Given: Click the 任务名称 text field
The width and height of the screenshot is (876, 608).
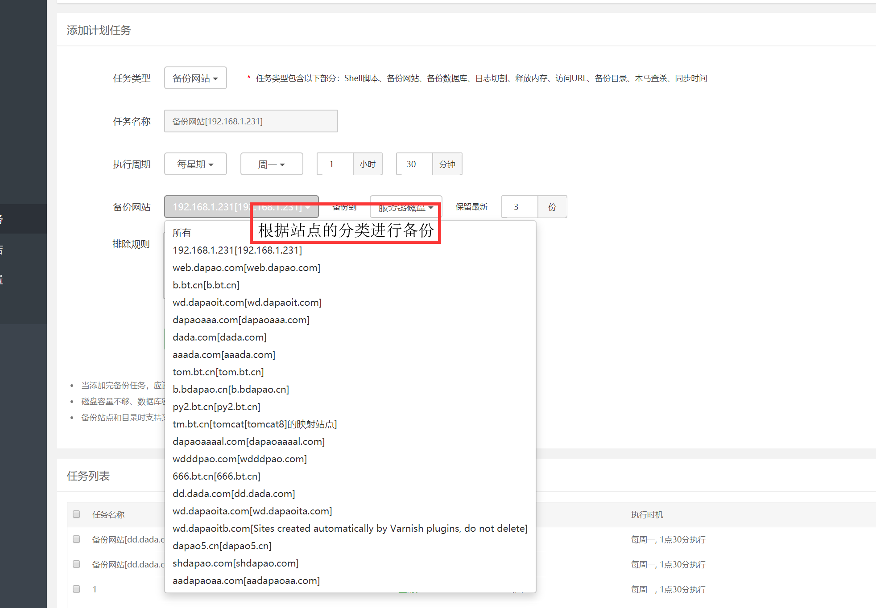Looking at the screenshot, I should [251, 121].
